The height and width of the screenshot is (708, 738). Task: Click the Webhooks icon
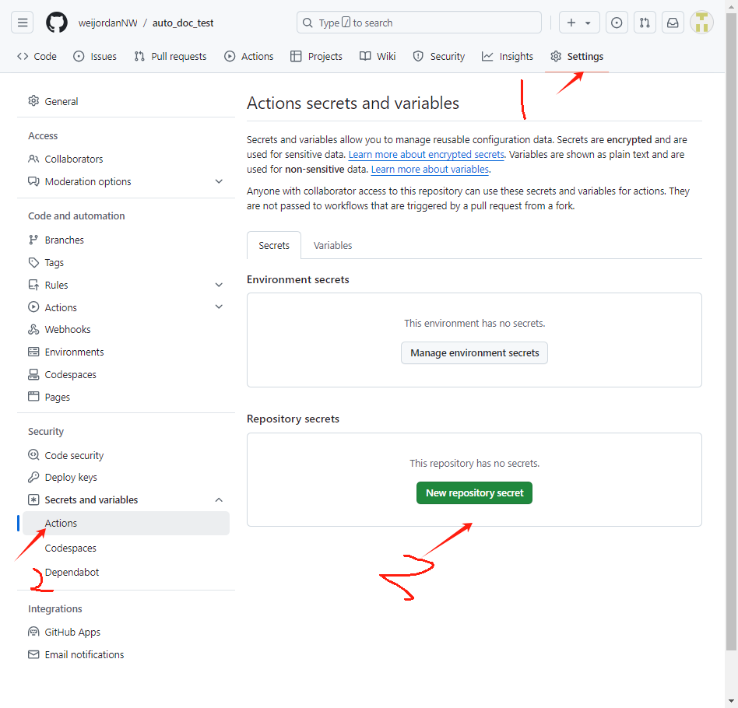click(x=33, y=329)
